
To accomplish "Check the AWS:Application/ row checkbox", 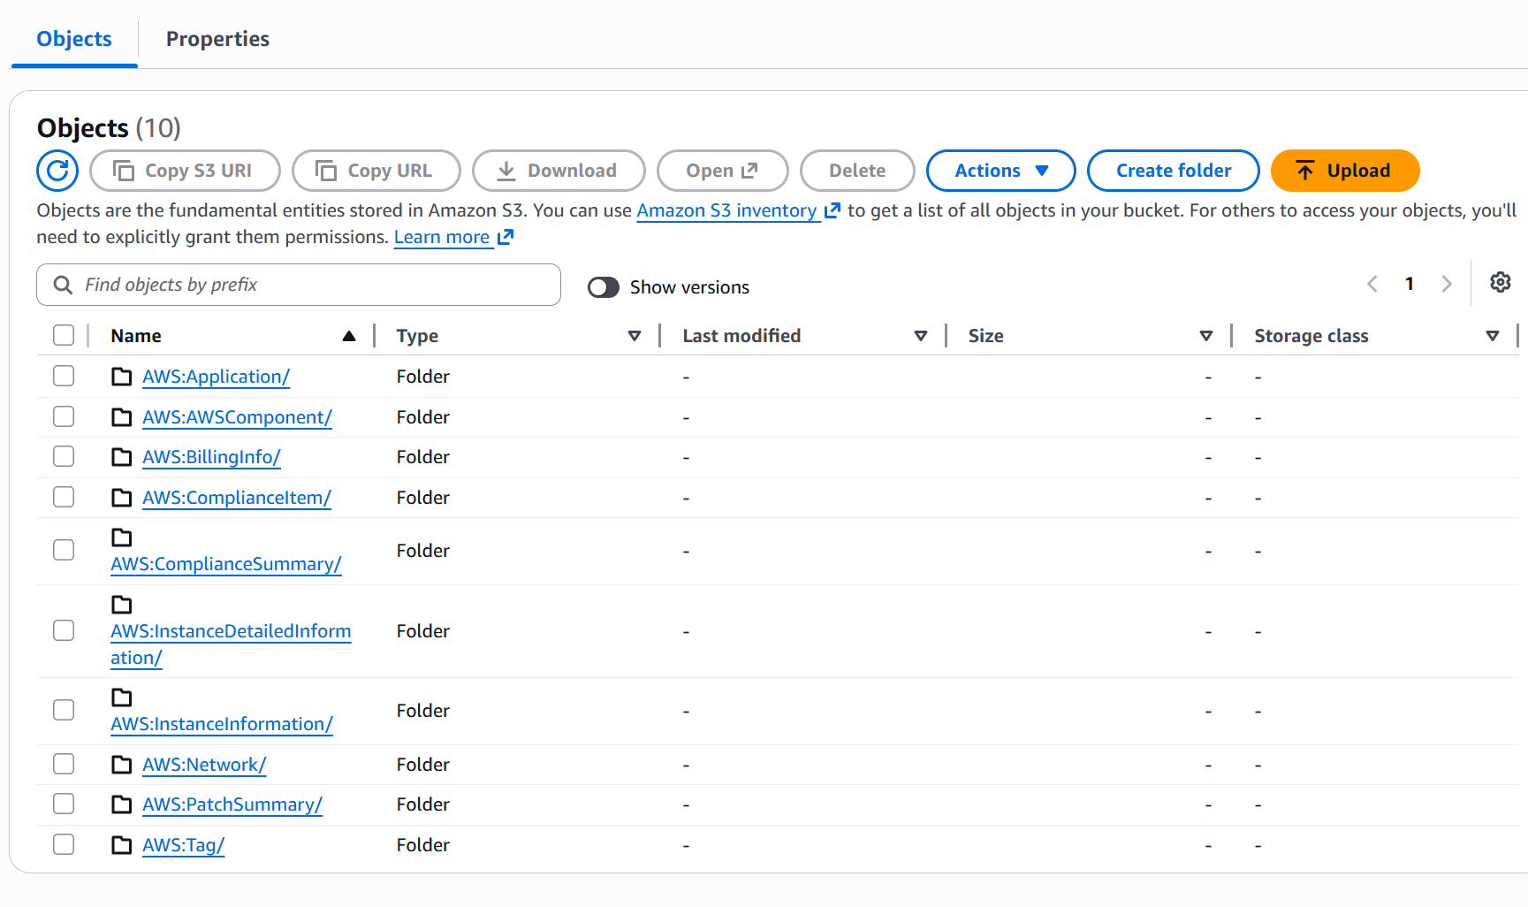I will click(64, 376).
